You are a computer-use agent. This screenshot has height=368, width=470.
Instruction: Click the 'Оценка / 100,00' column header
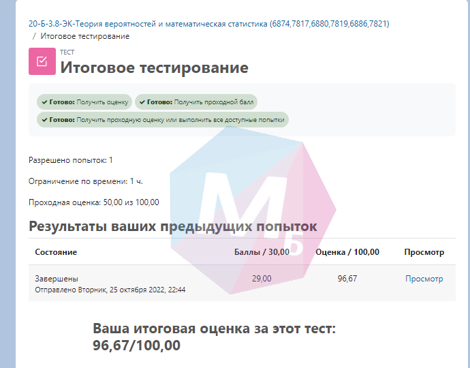347,252
